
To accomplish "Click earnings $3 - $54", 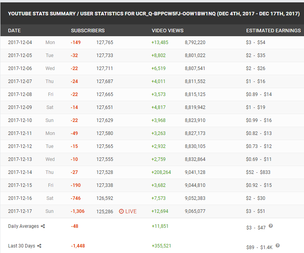I will 256,42.
